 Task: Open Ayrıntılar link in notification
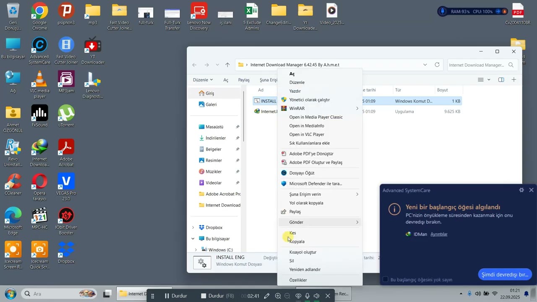439,234
